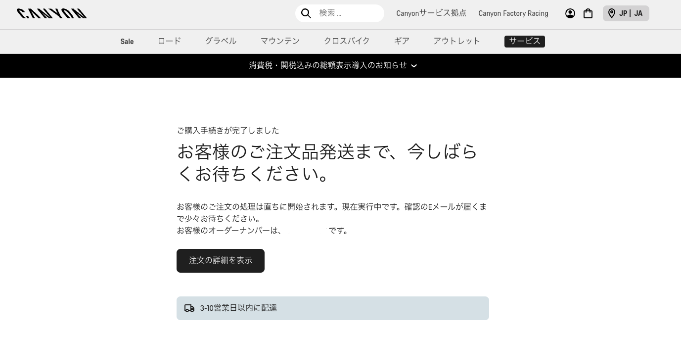
Task: Type in the 検索 search field
Action: pos(349,13)
